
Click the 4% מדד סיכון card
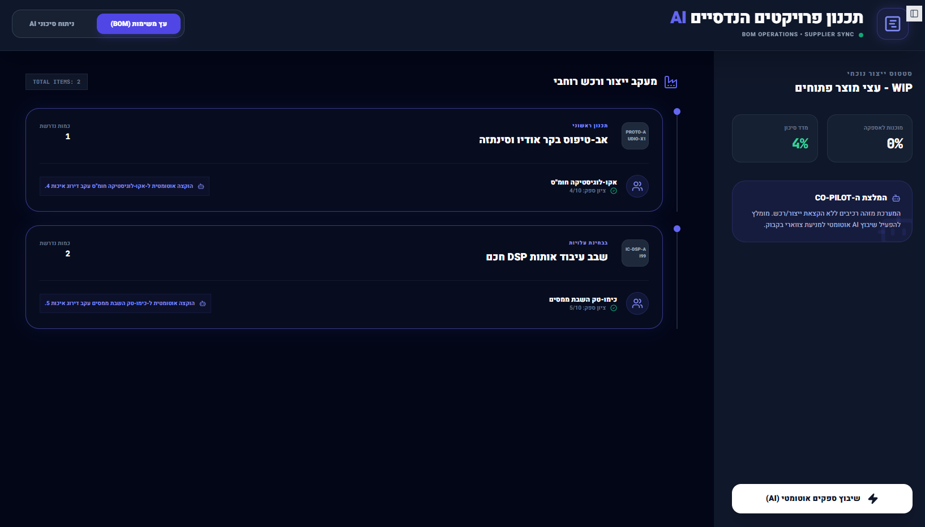(x=775, y=139)
